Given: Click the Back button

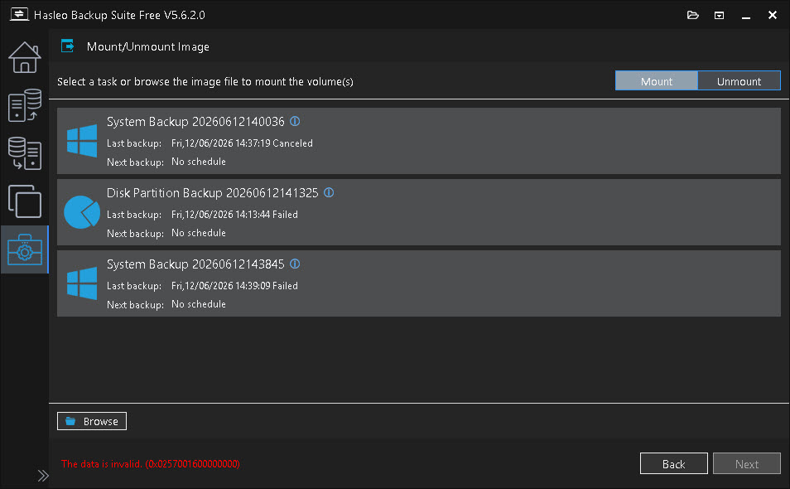Looking at the screenshot, I should [673, 463].
